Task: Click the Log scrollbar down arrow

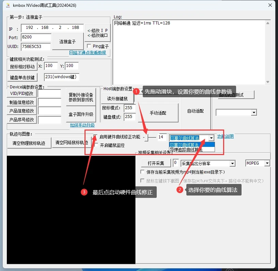Action: [268, 82]
